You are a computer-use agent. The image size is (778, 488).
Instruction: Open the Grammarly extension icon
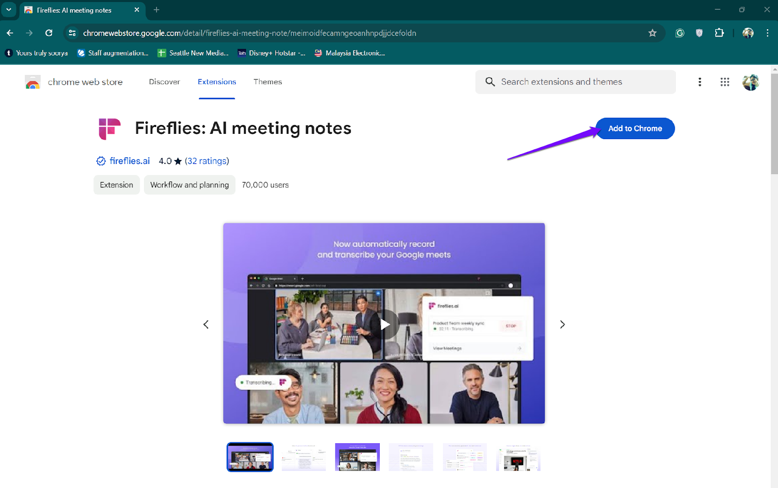point(680,33)
